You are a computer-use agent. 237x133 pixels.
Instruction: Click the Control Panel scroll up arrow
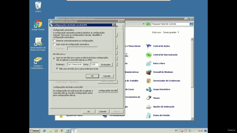(x=192, y=39)
